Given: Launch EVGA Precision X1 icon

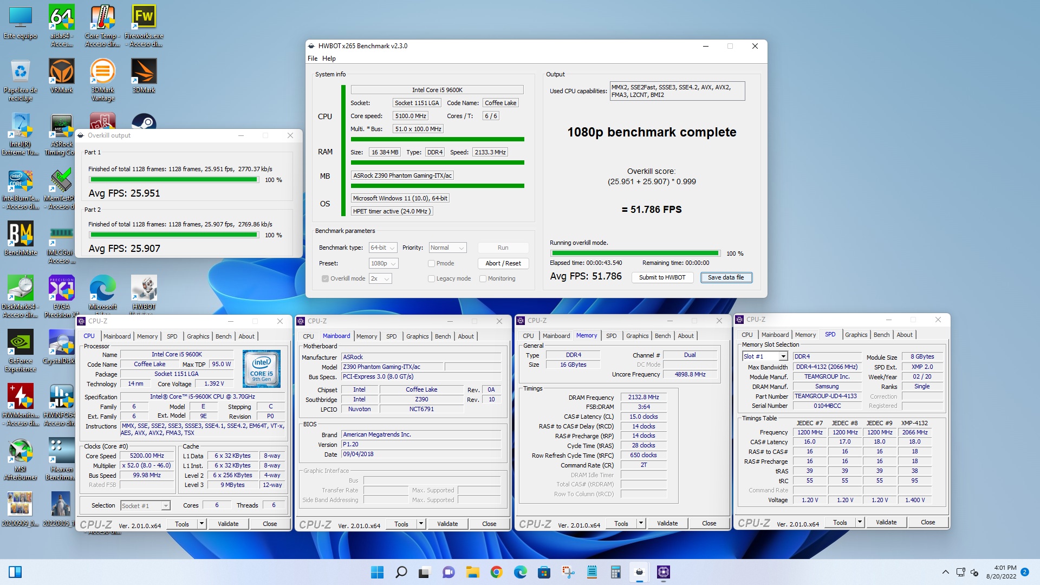Looking at the screenshot, I should click(x=61, y=296).
